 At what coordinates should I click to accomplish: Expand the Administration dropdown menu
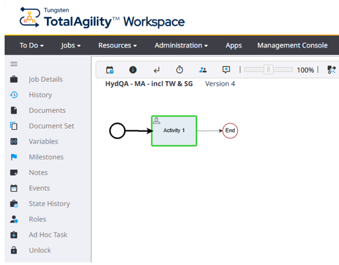(x=181, y=45)
